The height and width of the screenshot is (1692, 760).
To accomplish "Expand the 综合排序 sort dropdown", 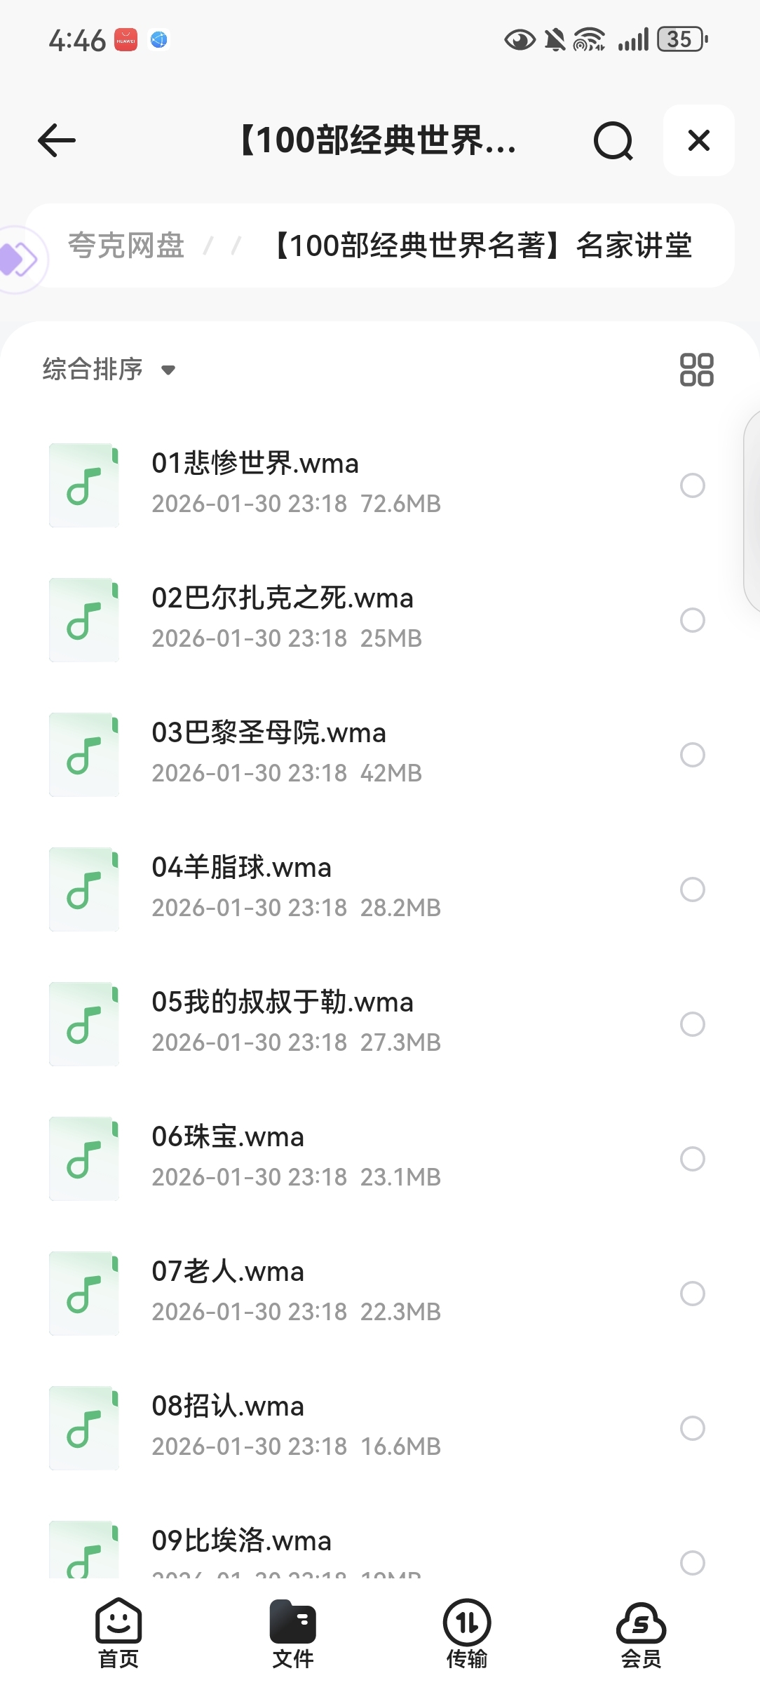I will pos(109,369).
